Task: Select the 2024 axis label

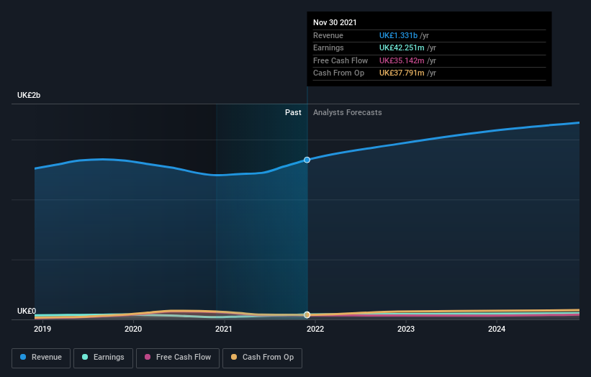Action: pyautogui.click(x=497, y=329)
